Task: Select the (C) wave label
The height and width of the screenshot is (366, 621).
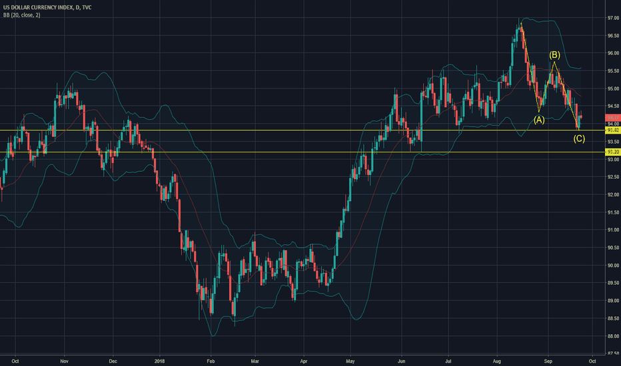Action: [x=579, y=138]
